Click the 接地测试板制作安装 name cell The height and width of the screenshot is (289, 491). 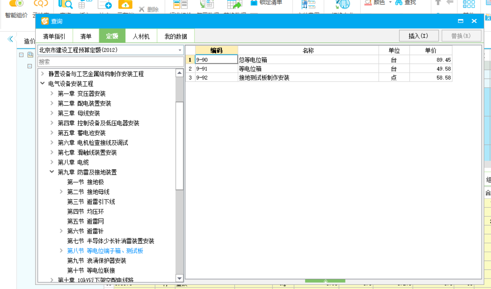[x=308, y=77]
